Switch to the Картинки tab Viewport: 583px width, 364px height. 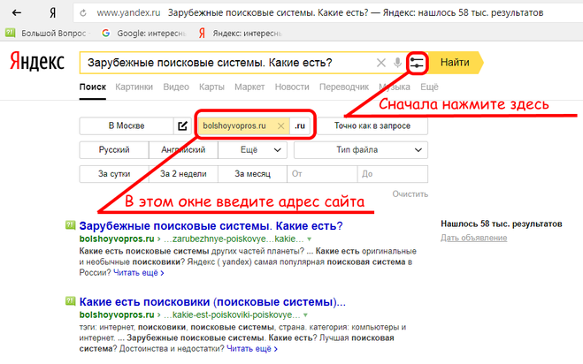coord(134,87)
